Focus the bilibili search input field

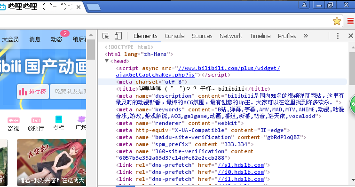pyautogui.click(x=68, y=92)
